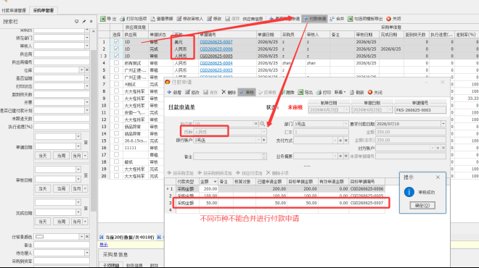Click 导出 export icon in 付款申请 dialog

point(300,92)
